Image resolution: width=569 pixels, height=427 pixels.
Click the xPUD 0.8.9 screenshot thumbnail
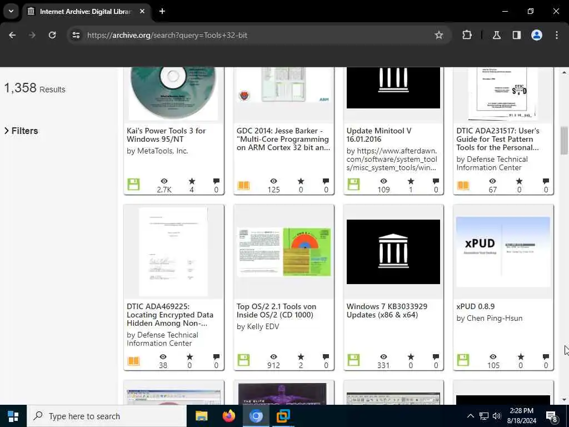(x=503, y=252)
